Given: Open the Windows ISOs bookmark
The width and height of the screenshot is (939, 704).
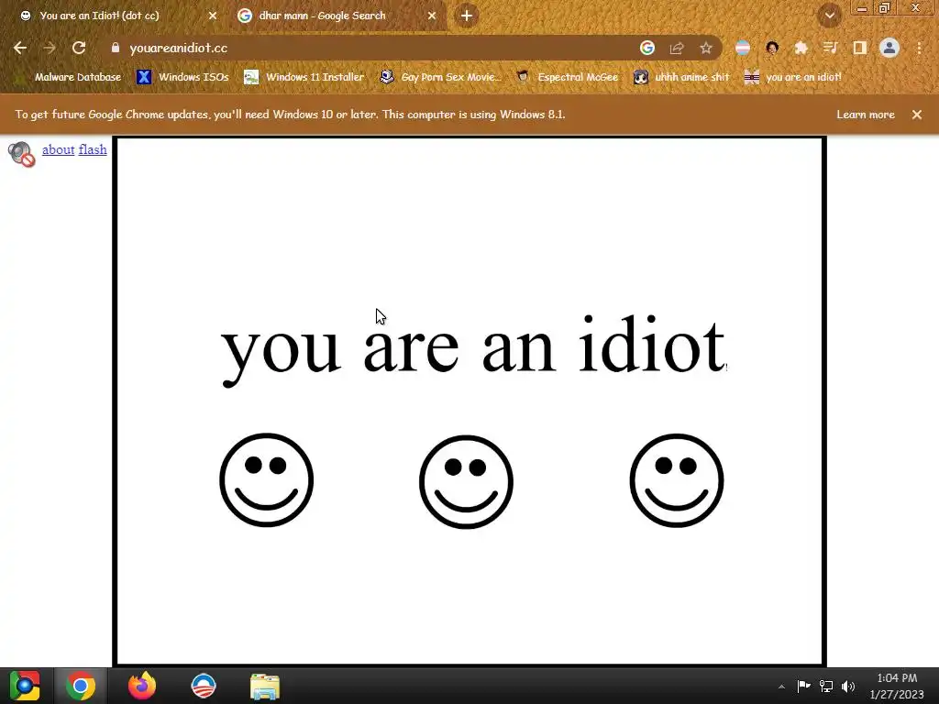Looking at the screenshot, I should point(182,77).
